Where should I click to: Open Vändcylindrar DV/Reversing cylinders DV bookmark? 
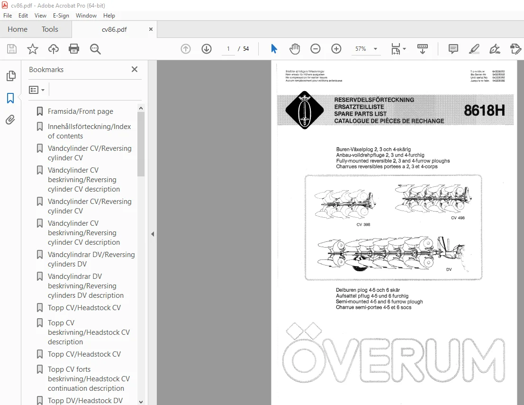pyautogui.click(x=91, y=259)
